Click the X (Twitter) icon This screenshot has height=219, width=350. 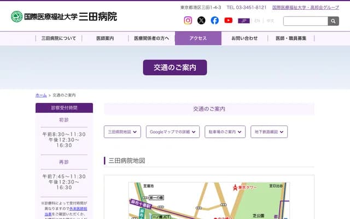click(x=201, y=20)
